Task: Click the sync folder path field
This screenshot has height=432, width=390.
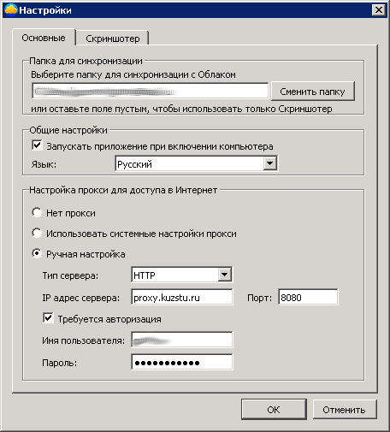Action: 151,91
